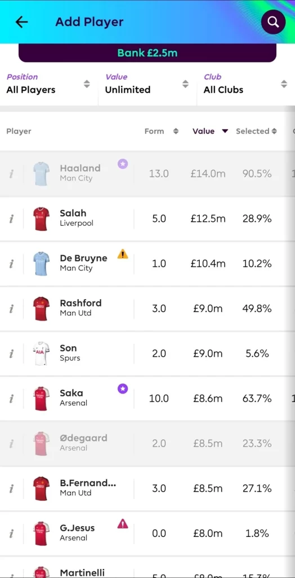The height and width of the screenshot is (578, 295).
Task: Tap the red alert icon beside G.Jesus
Action: click(x=123, y=523)
